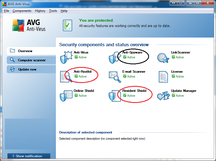Open the E-mail Scanner envelope icon
Viewport: 216px width, 161px height.
[115, 77]
